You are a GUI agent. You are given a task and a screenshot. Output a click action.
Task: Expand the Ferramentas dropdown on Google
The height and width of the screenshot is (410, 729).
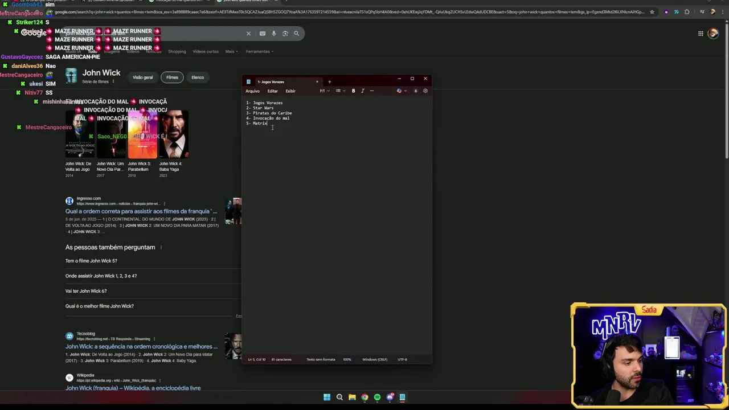(259, 51)
